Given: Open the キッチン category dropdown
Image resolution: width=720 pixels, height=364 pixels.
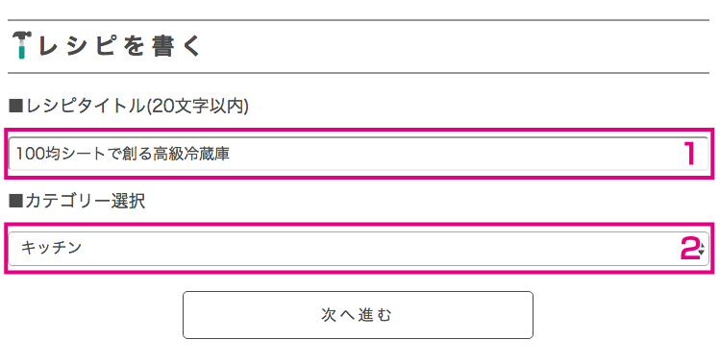Looking at the screenshot, I should coord(359,249).
